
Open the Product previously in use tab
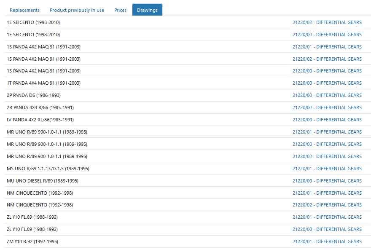77,10
